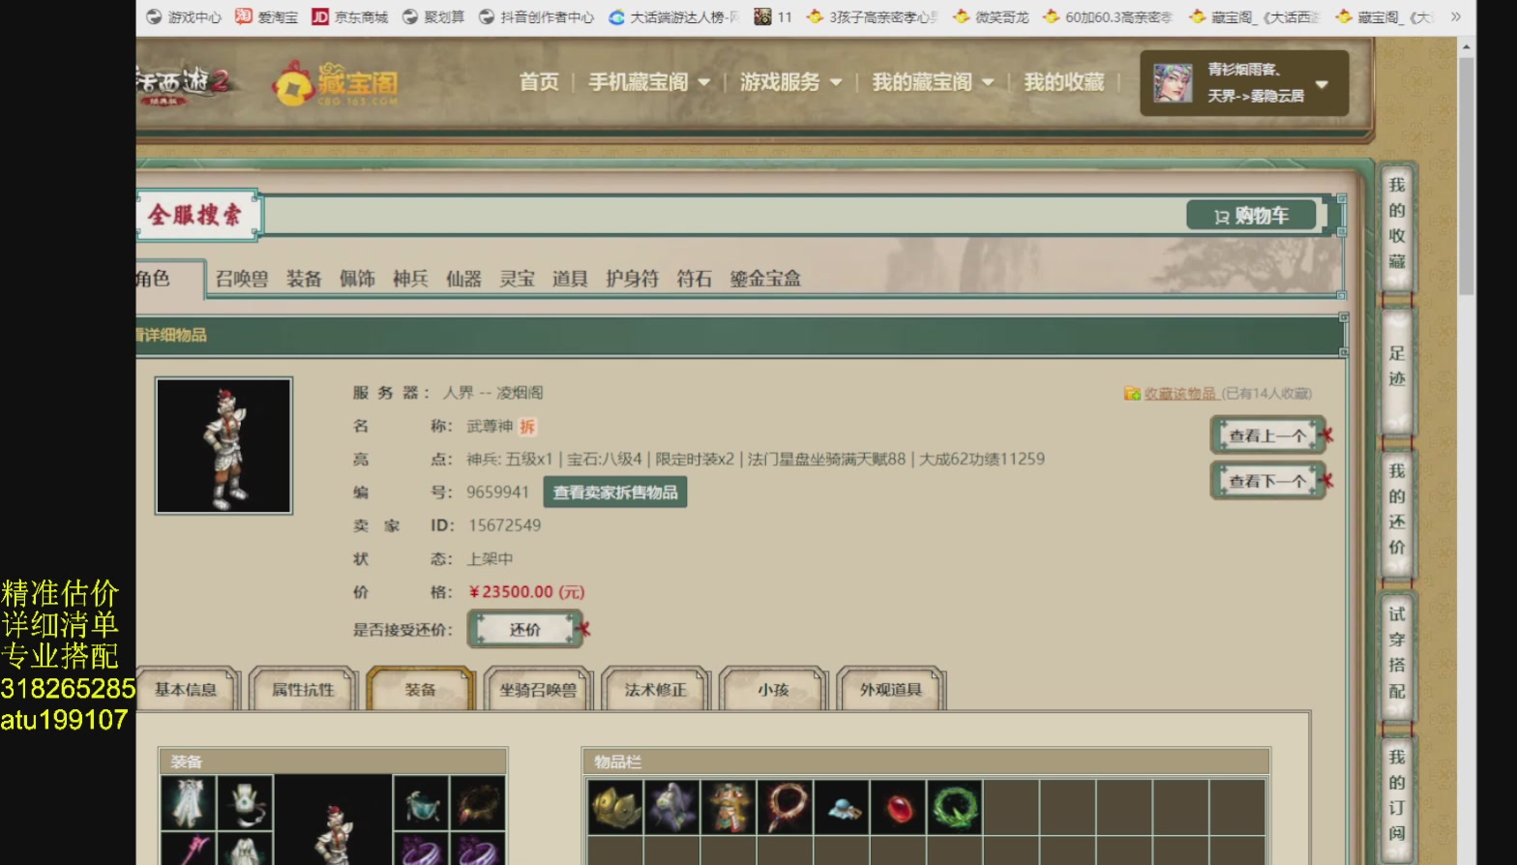1517x865 pixels.
Task: Click the white robe equipment icon
Action: [189, 803]
